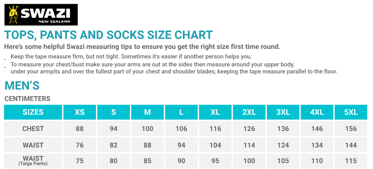Screen dimensions: 373x169
Task: Select the waist value 104 for XL
Action: pyautogui.click(x=215, y=145)
